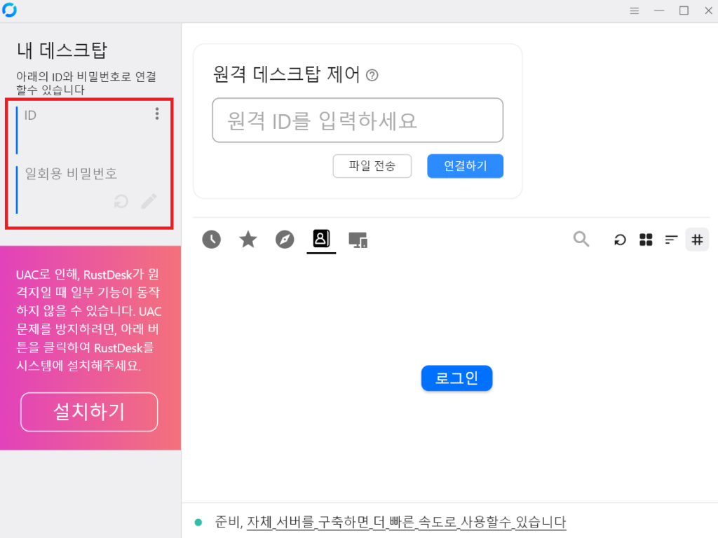Show the accessible devices monitor tab
Viewport: 718px width, 538px height.
358,240
